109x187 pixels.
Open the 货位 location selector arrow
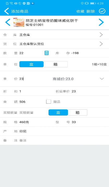(101, 44)
